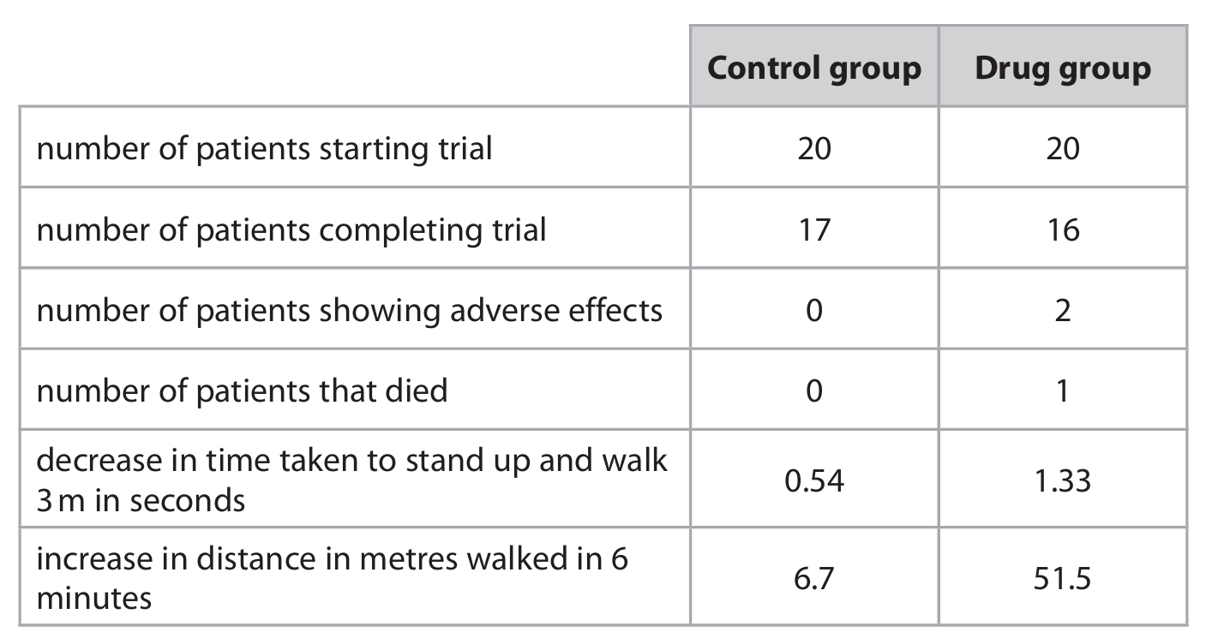This screenshot has height=644, width=1212.
Task: Click the 'number of patients showing adverse effects' label
Action: (x=349, y=310)
